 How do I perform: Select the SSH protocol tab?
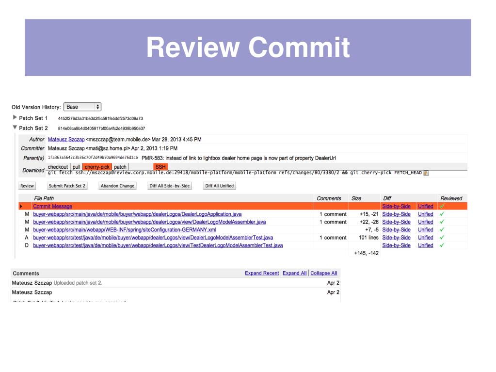click(x=160, y=167)
